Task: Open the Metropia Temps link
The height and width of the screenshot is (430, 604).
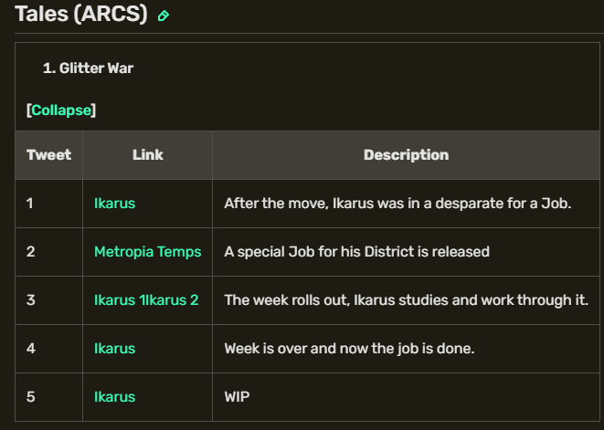Action: [x=147, y=251]
